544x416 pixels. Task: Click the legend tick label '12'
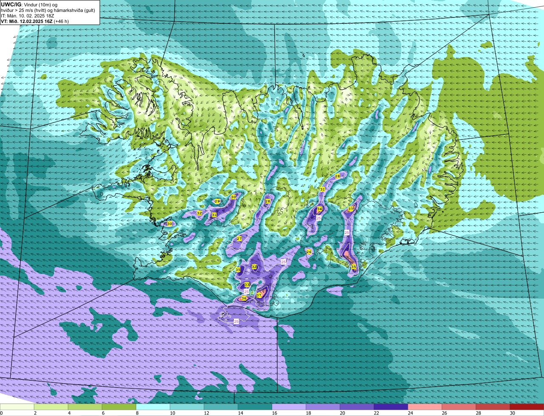tap(206, 413)
